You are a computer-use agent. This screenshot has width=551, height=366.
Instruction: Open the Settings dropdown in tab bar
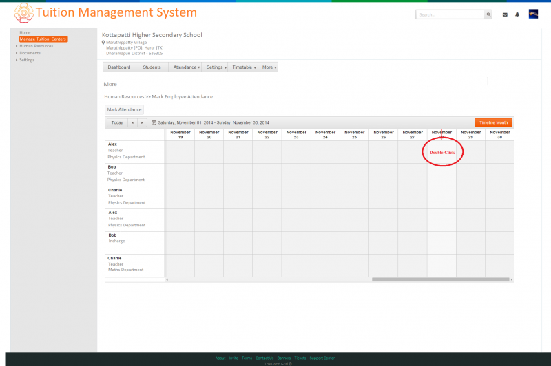click(x=215, y=67)
